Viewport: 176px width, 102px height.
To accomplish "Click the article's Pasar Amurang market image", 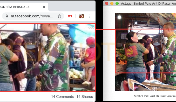I will click(x=146, y=52).
